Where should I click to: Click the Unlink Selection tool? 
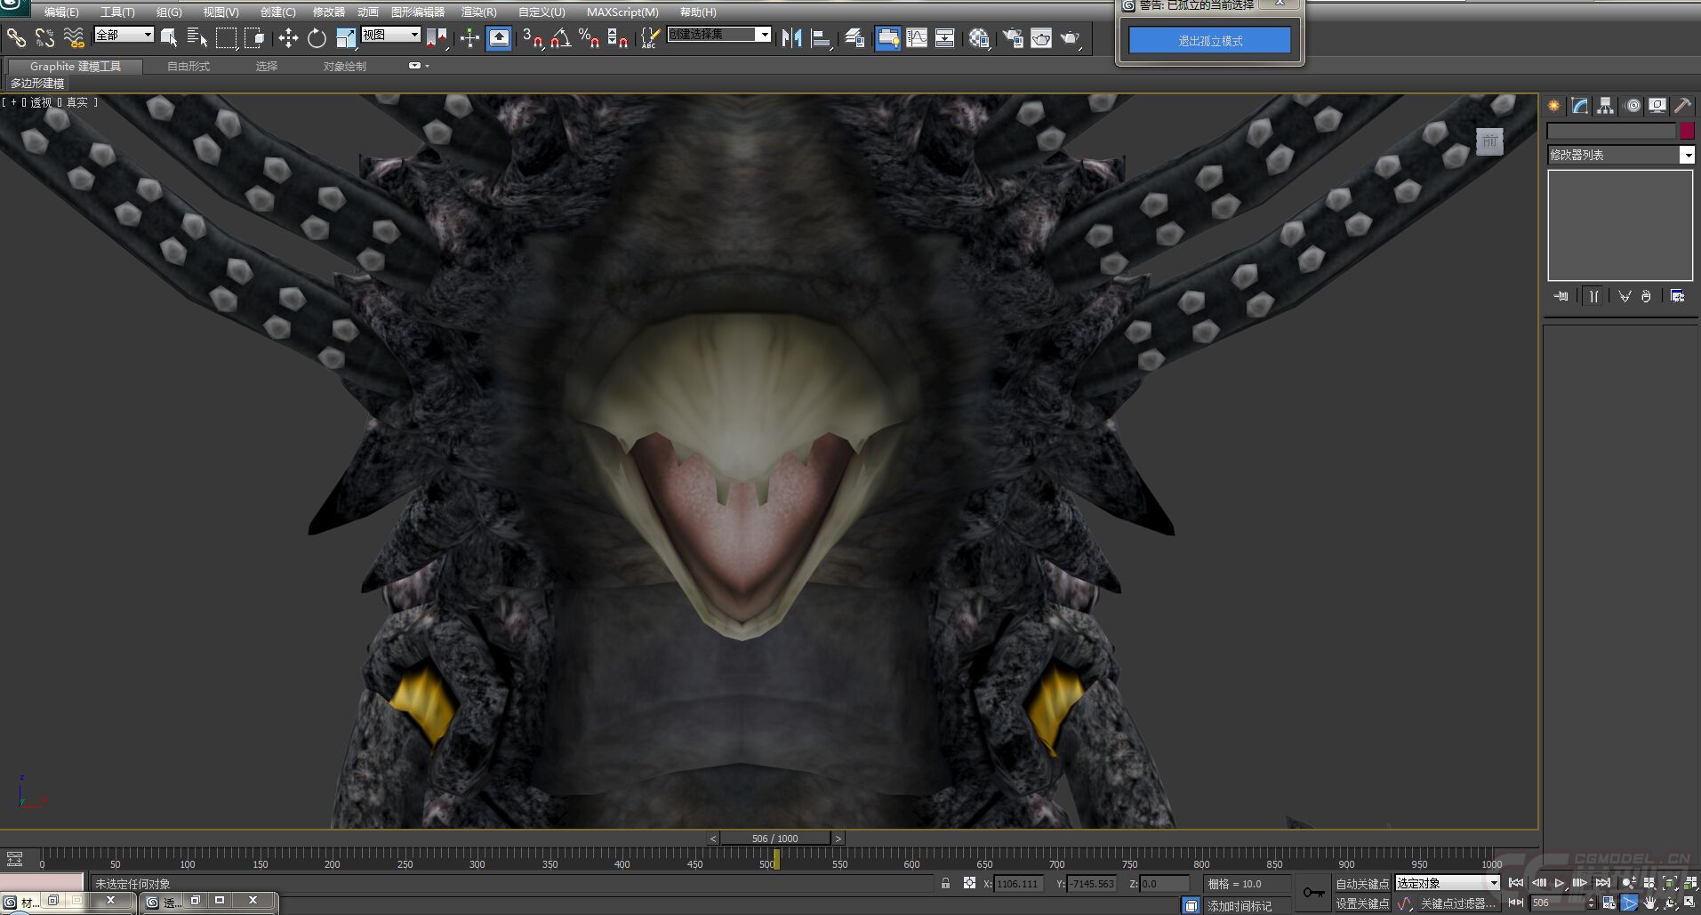click(44, 37)
